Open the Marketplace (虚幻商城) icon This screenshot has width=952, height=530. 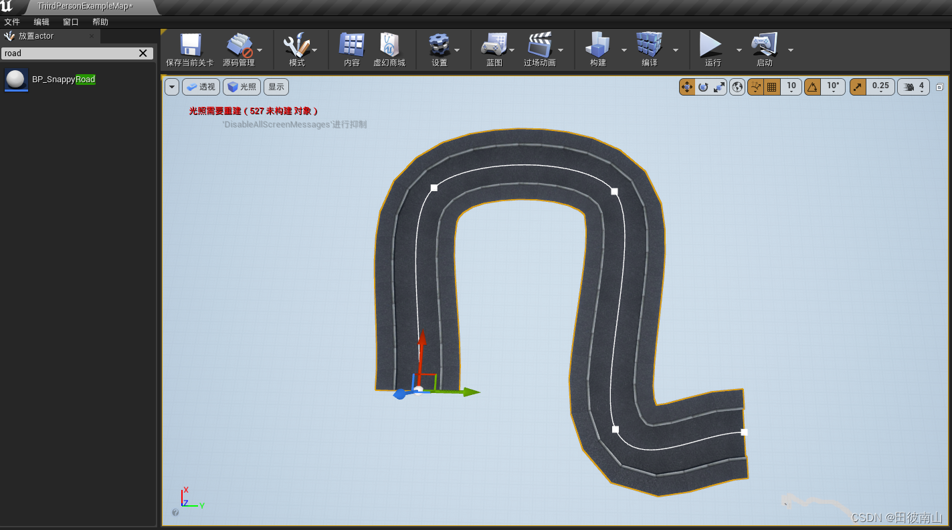389,45
